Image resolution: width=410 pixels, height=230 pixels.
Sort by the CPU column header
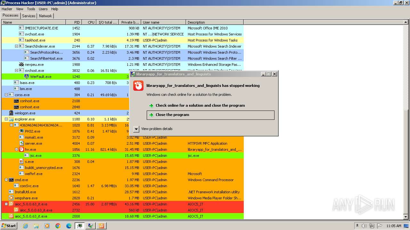(x=89, y=22)
